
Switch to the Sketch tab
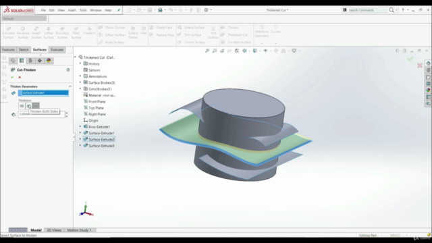[24, 50]
